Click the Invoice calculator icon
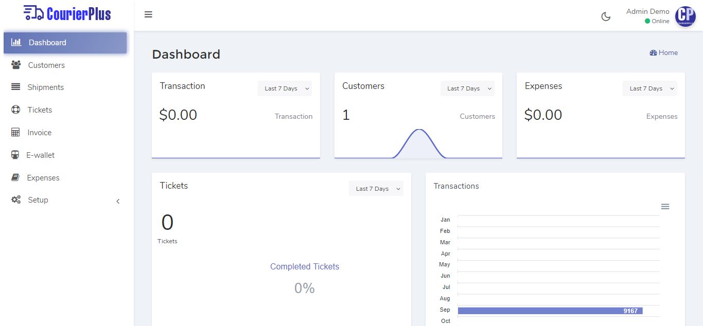 16,133
